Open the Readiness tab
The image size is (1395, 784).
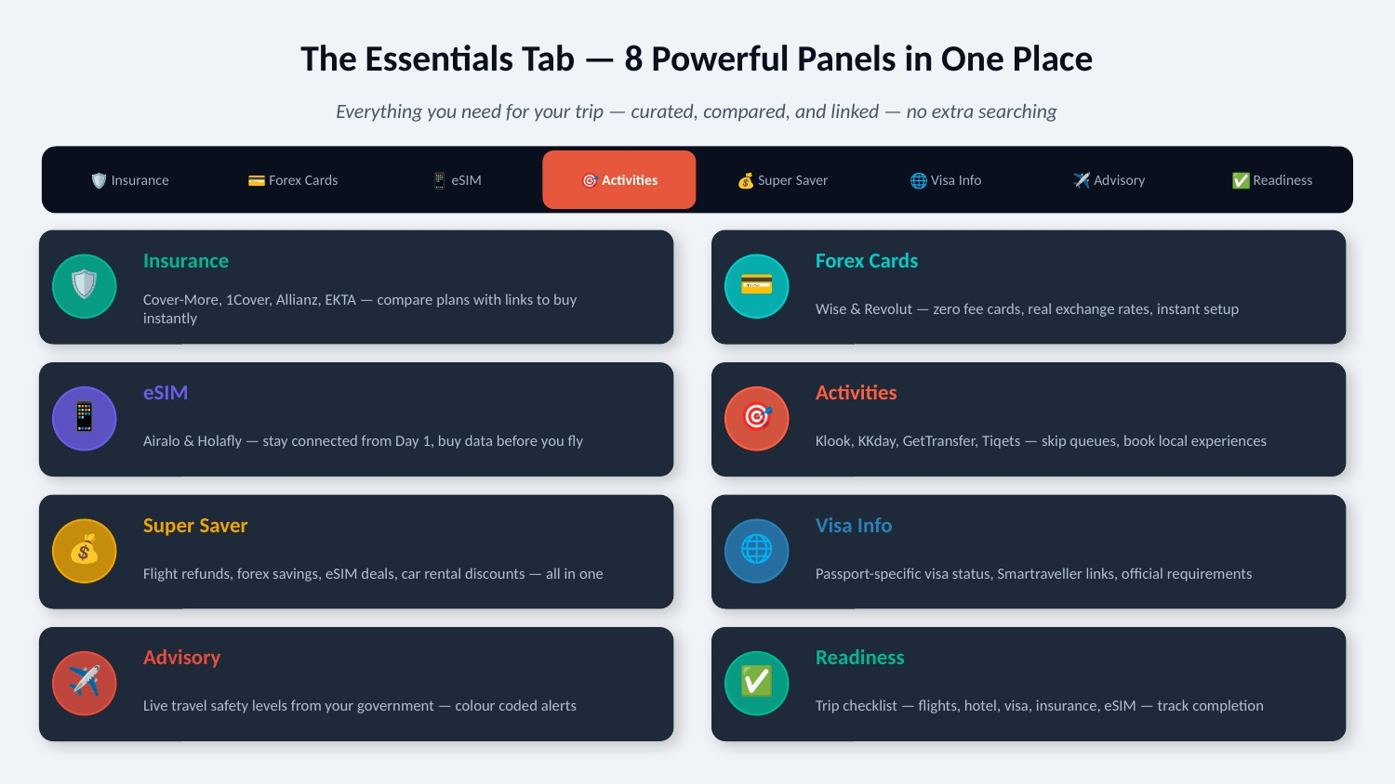pos(1272,180)
